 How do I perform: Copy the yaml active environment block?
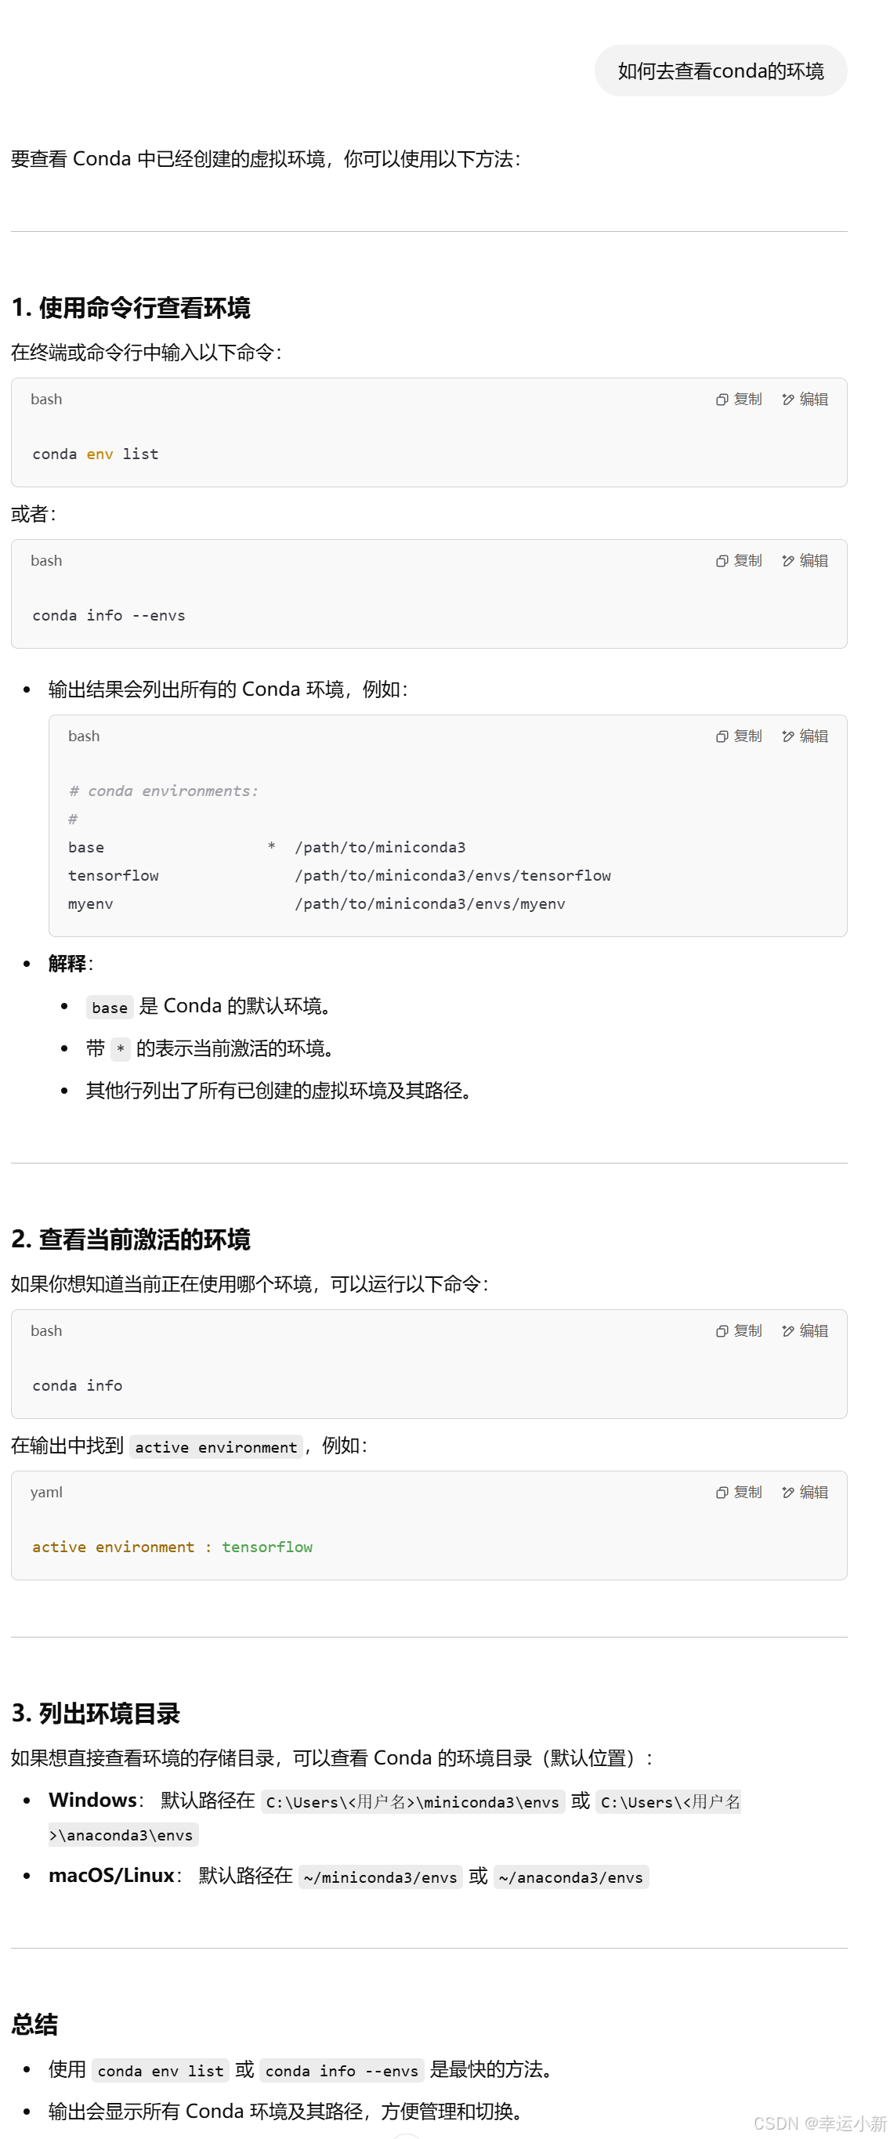[738, 1491]
